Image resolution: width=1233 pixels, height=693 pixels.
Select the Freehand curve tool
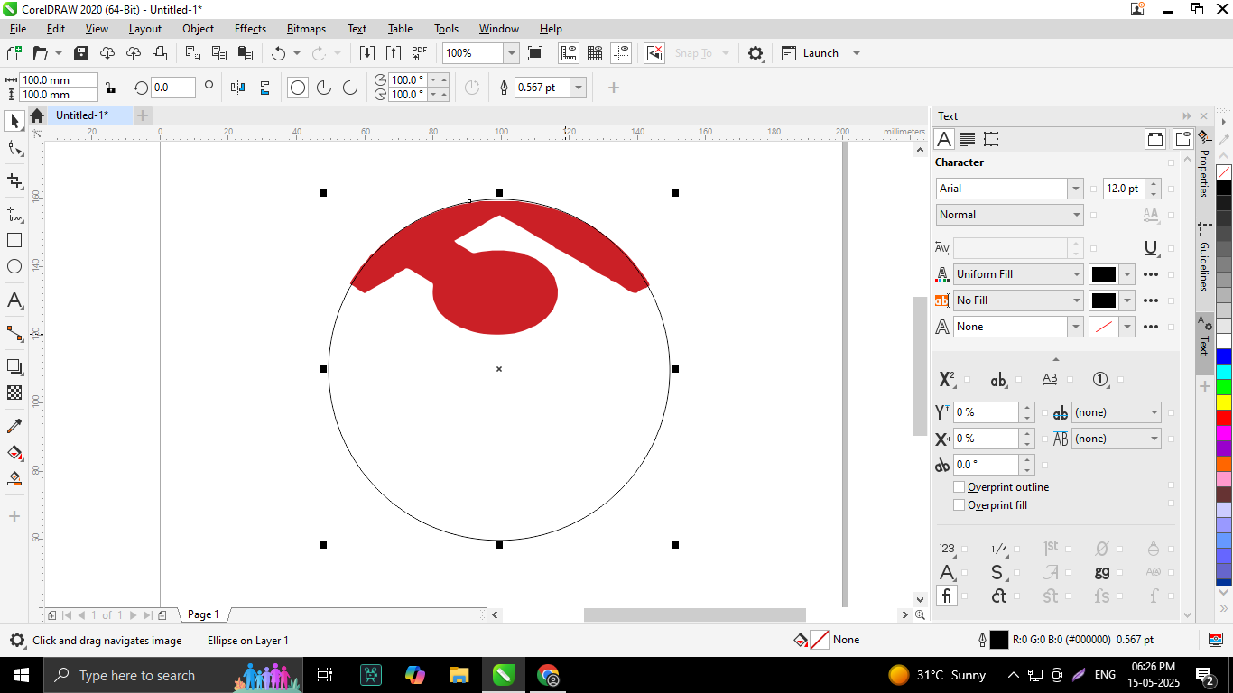(14, 214)
